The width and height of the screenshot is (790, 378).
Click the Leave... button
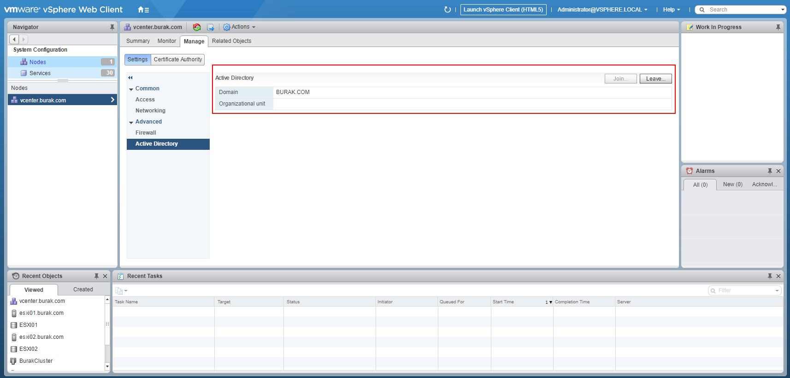(x=655, y=79)
